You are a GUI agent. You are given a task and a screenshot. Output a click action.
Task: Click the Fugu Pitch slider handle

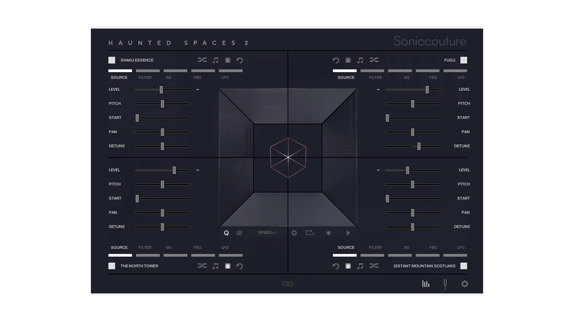tap(413, 104)
